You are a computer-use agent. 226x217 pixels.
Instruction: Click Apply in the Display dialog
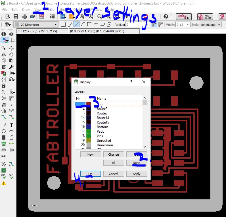click(137, 174)
